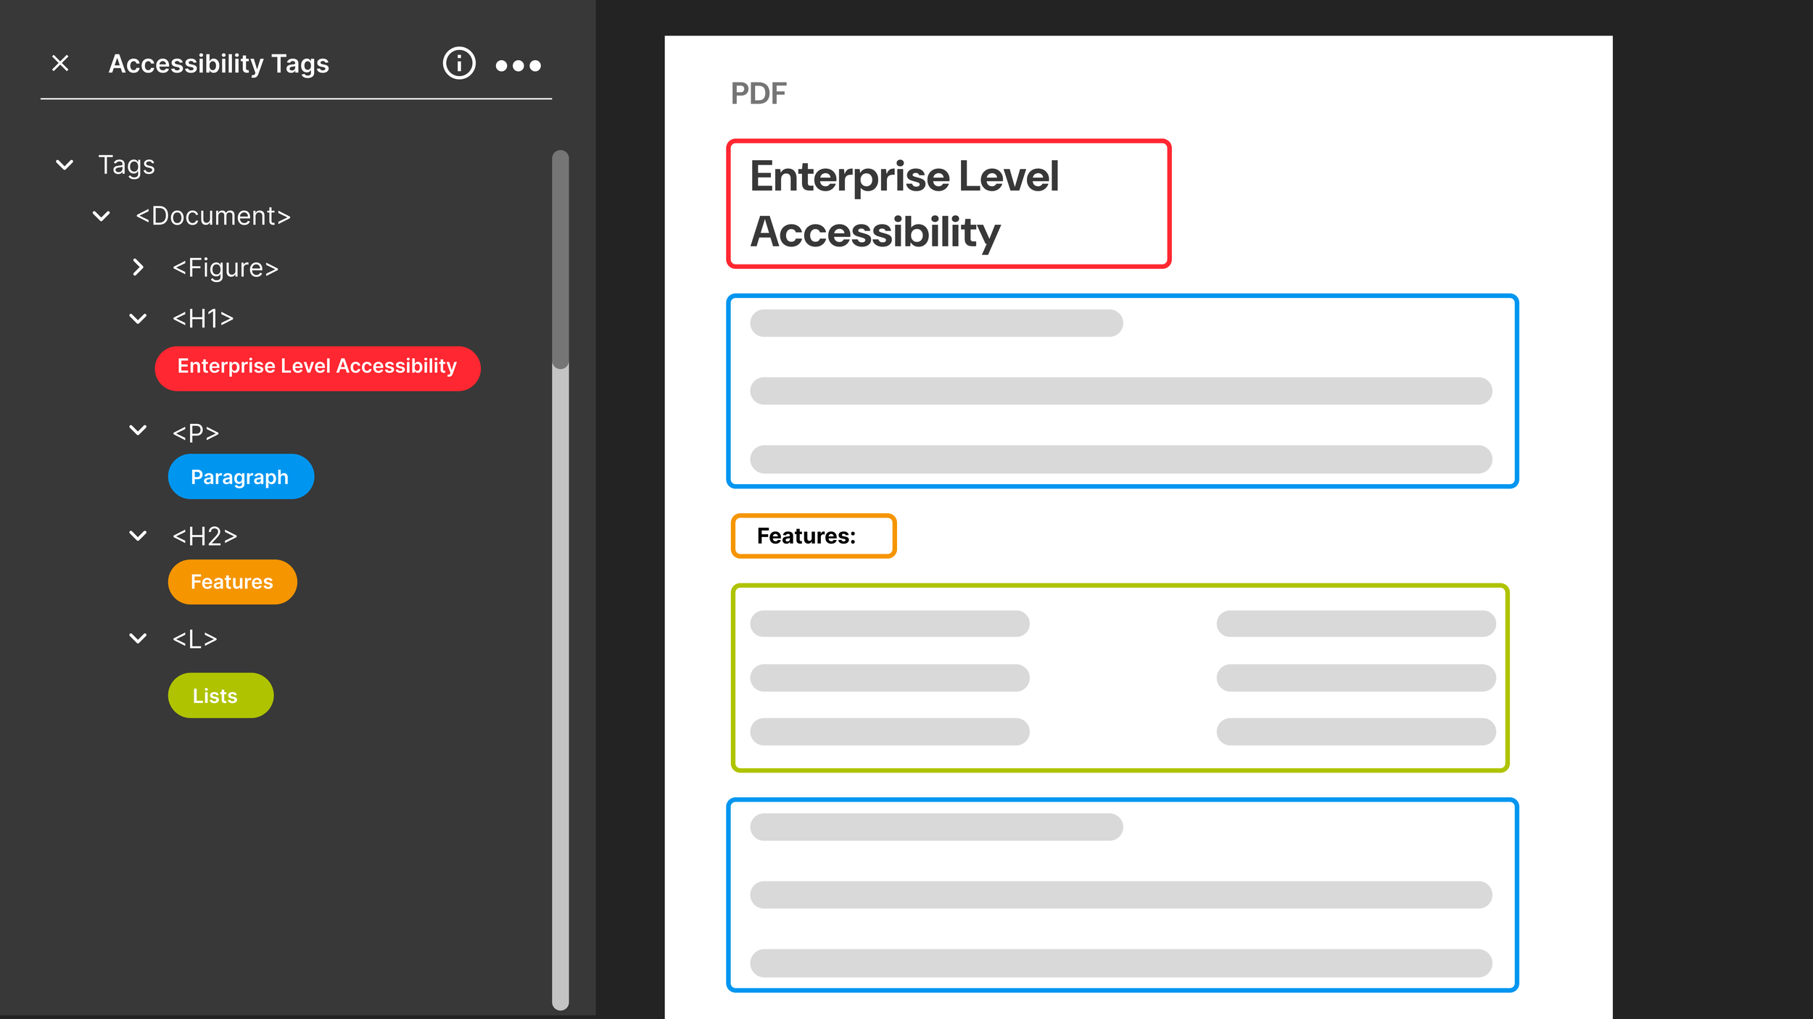
Task: Click the green-outlined list block
Action: (1119, 678)
